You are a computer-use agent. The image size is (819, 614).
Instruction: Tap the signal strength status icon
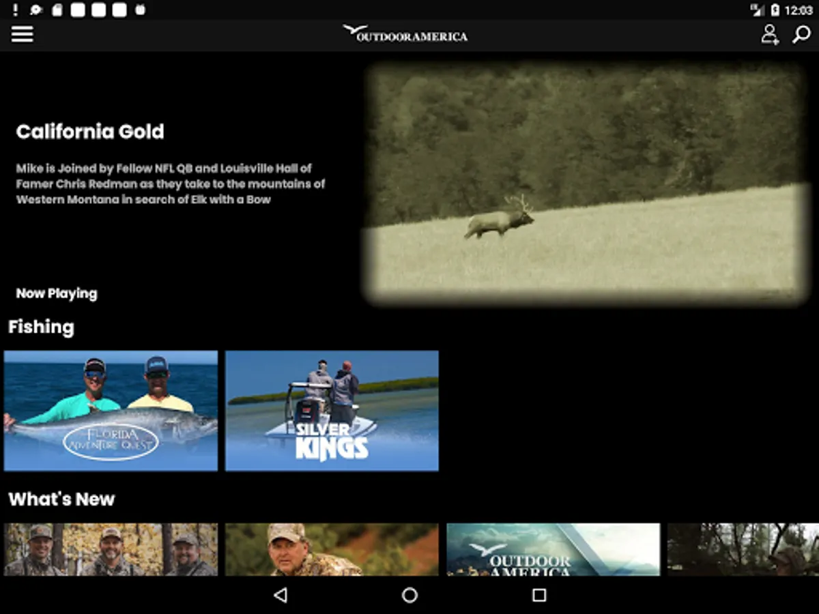click(757, 10)
